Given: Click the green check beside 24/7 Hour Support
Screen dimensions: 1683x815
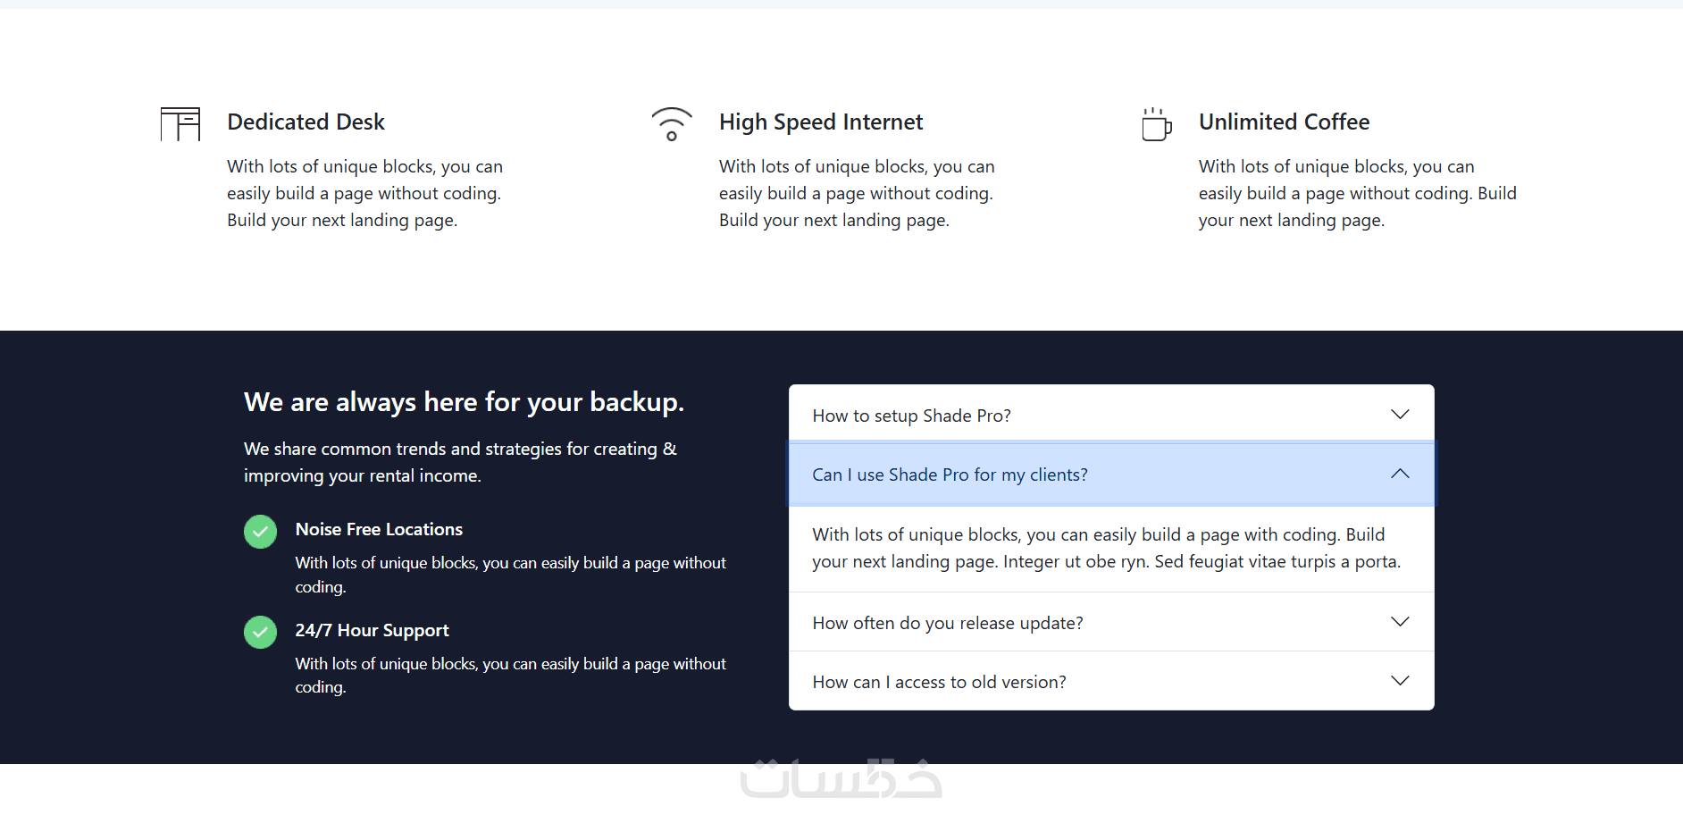Looking at the screenshot, I should tap(260, 633).
